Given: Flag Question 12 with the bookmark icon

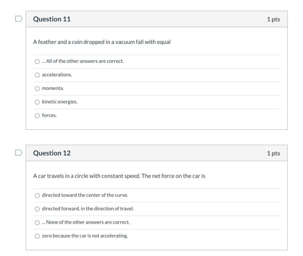Looking at the screenshot, I should 19,153.
